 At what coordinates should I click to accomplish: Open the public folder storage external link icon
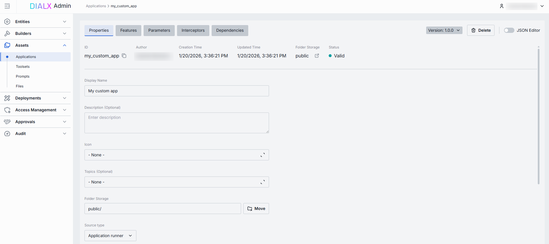tap(317, 56)
